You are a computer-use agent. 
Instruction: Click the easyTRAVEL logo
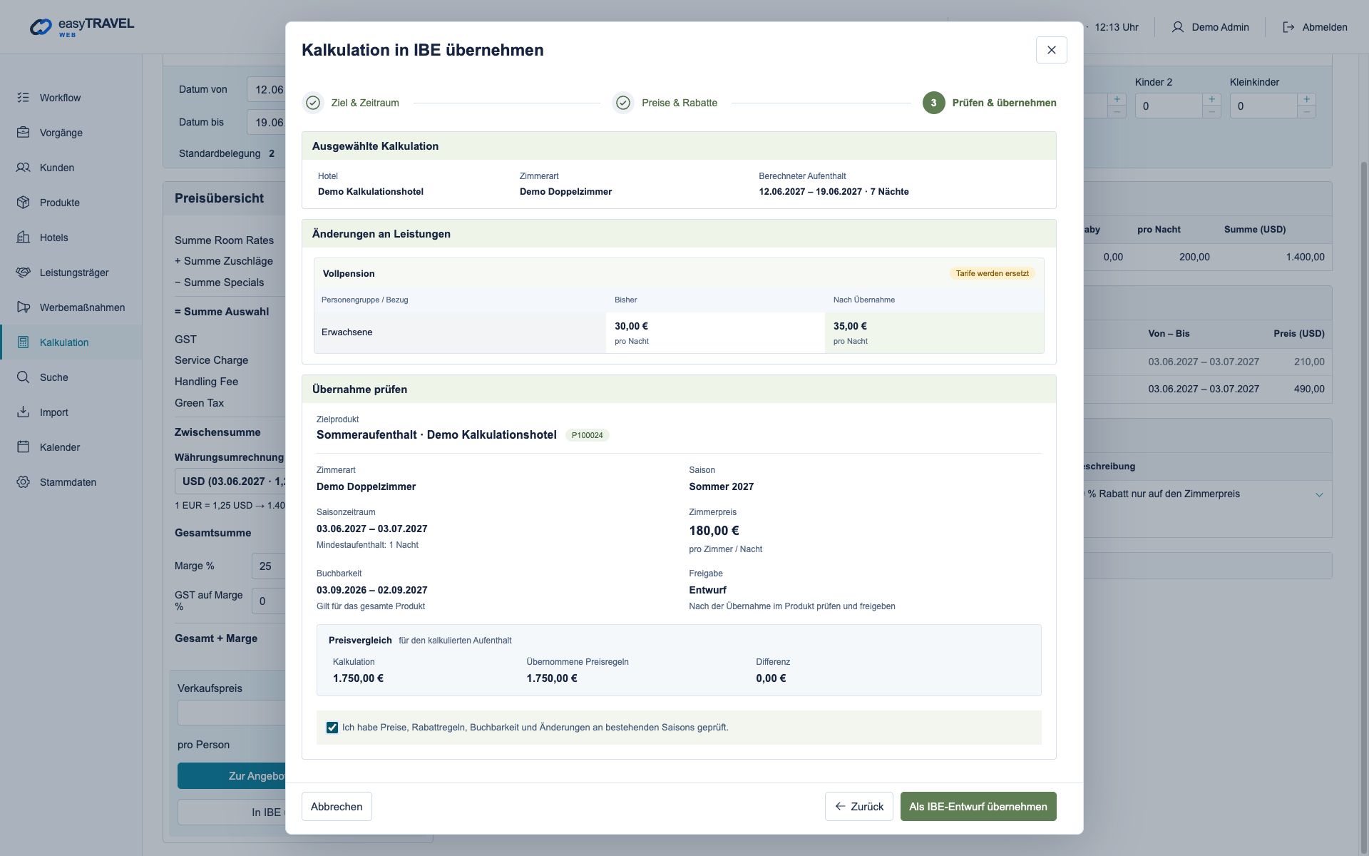82,26
